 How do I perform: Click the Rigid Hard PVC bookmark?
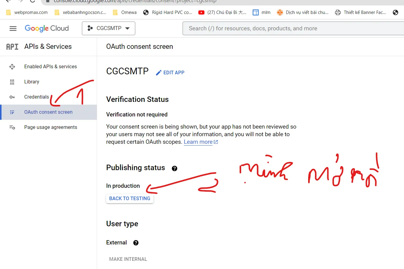pos(168,12)
